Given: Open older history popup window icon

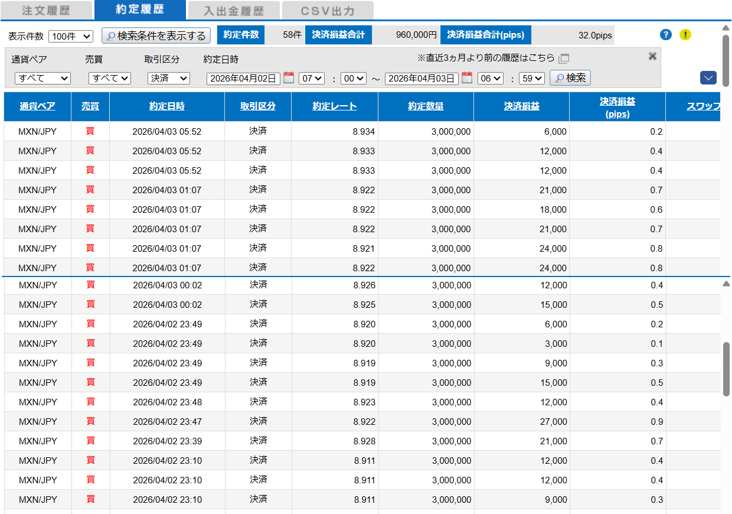Looking at the screenshot, I should point(564,58).
